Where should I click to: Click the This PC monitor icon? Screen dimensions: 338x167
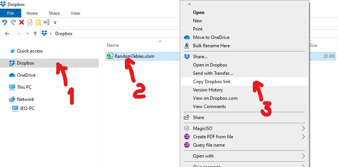click(x=12, y=87)
